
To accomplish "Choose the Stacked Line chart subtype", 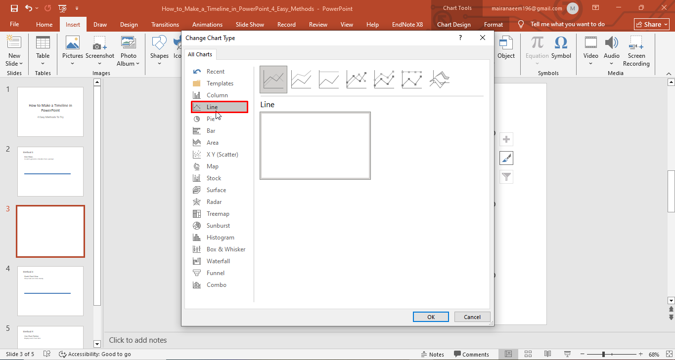I will [x=301, y=79].
